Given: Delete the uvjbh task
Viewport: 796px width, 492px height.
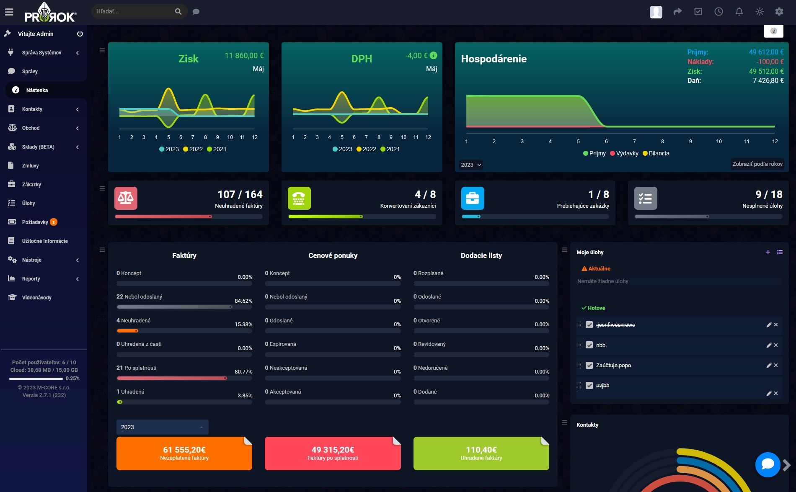Looking at the screenshot, I should (x=776, y=393).
